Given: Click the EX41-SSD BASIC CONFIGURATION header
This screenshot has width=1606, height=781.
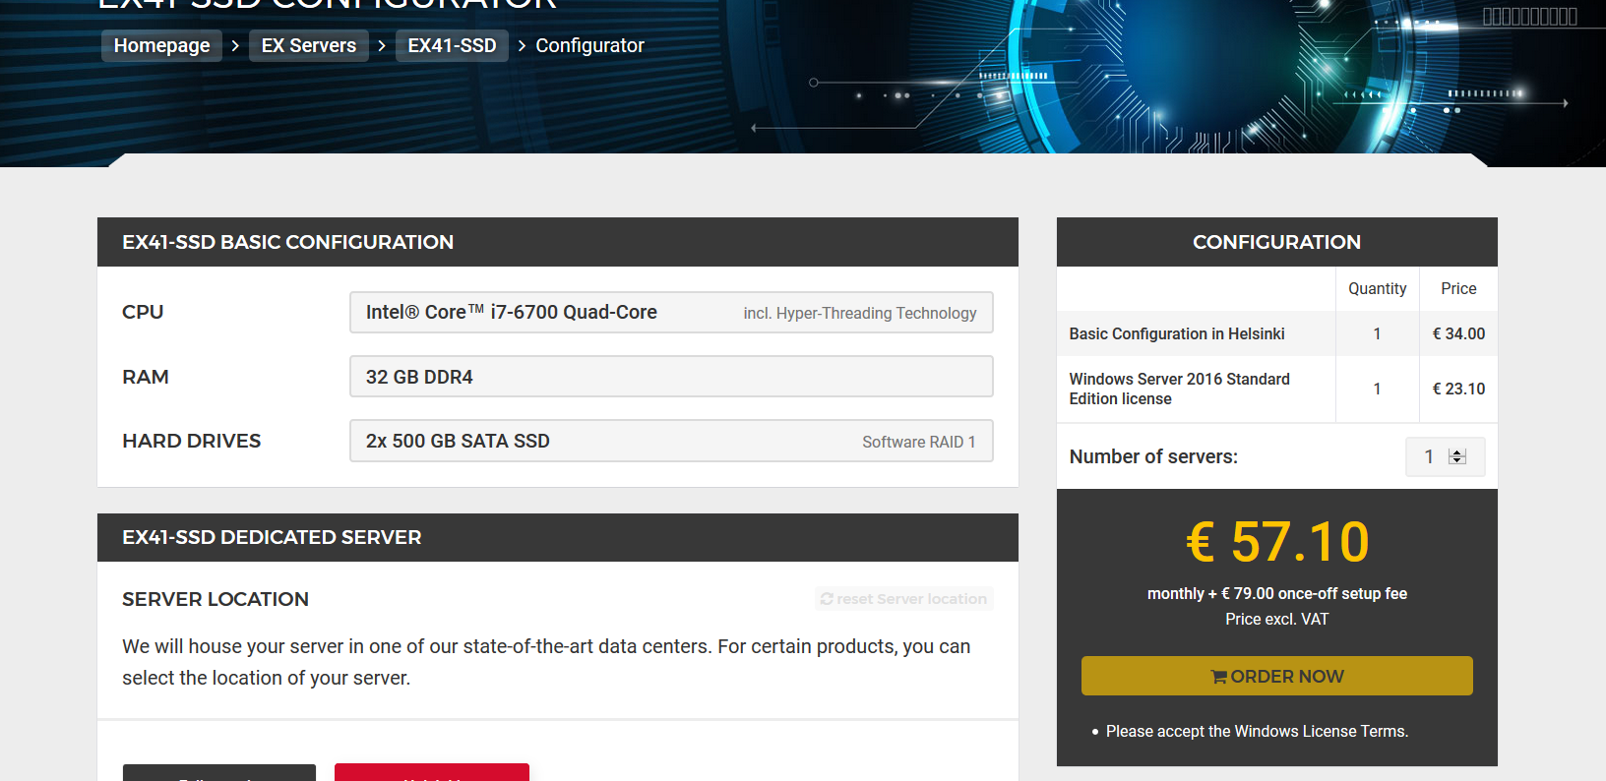Looking at the screenshot, I should pyautogui.click(x=558, y=242).
